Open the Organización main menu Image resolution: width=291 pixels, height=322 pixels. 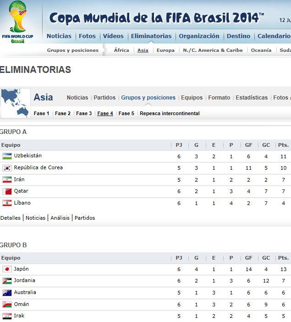[199, 36]
